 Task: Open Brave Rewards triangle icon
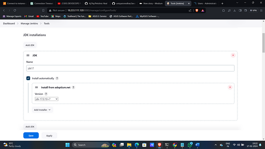pos(203,11)
